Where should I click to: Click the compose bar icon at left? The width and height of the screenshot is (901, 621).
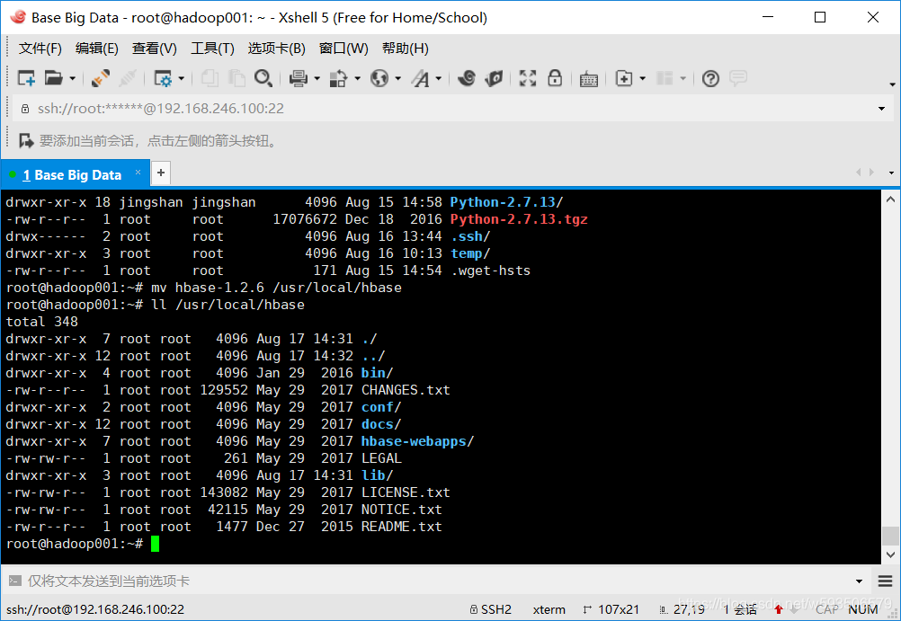click(15, 581)
